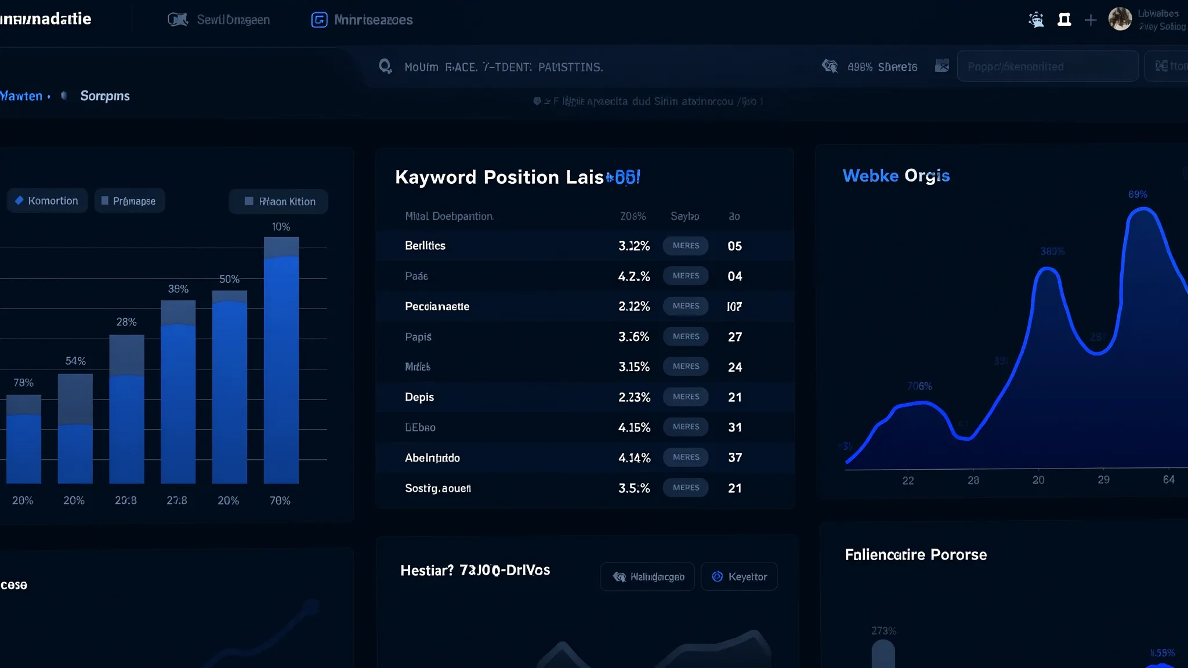
Task: Open the user avatar profile
Action: pos(1120,19)
